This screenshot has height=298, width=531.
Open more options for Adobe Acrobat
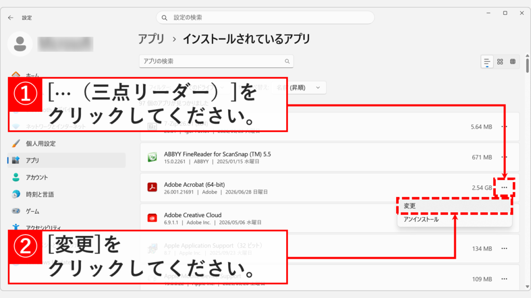(x=504, y=187)
